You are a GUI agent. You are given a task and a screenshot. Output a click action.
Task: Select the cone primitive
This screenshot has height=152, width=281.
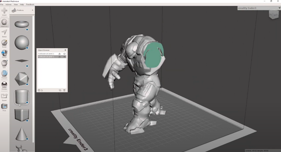[22, 134]
